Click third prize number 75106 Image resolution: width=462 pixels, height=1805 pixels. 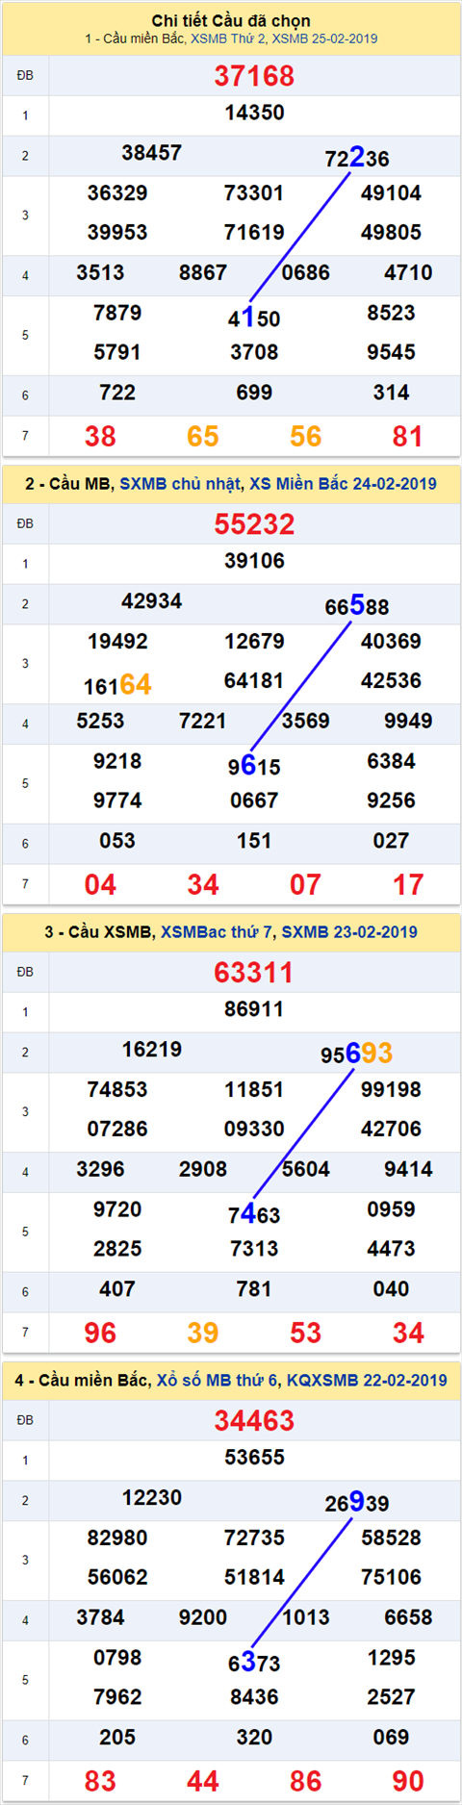[391, 1578]
